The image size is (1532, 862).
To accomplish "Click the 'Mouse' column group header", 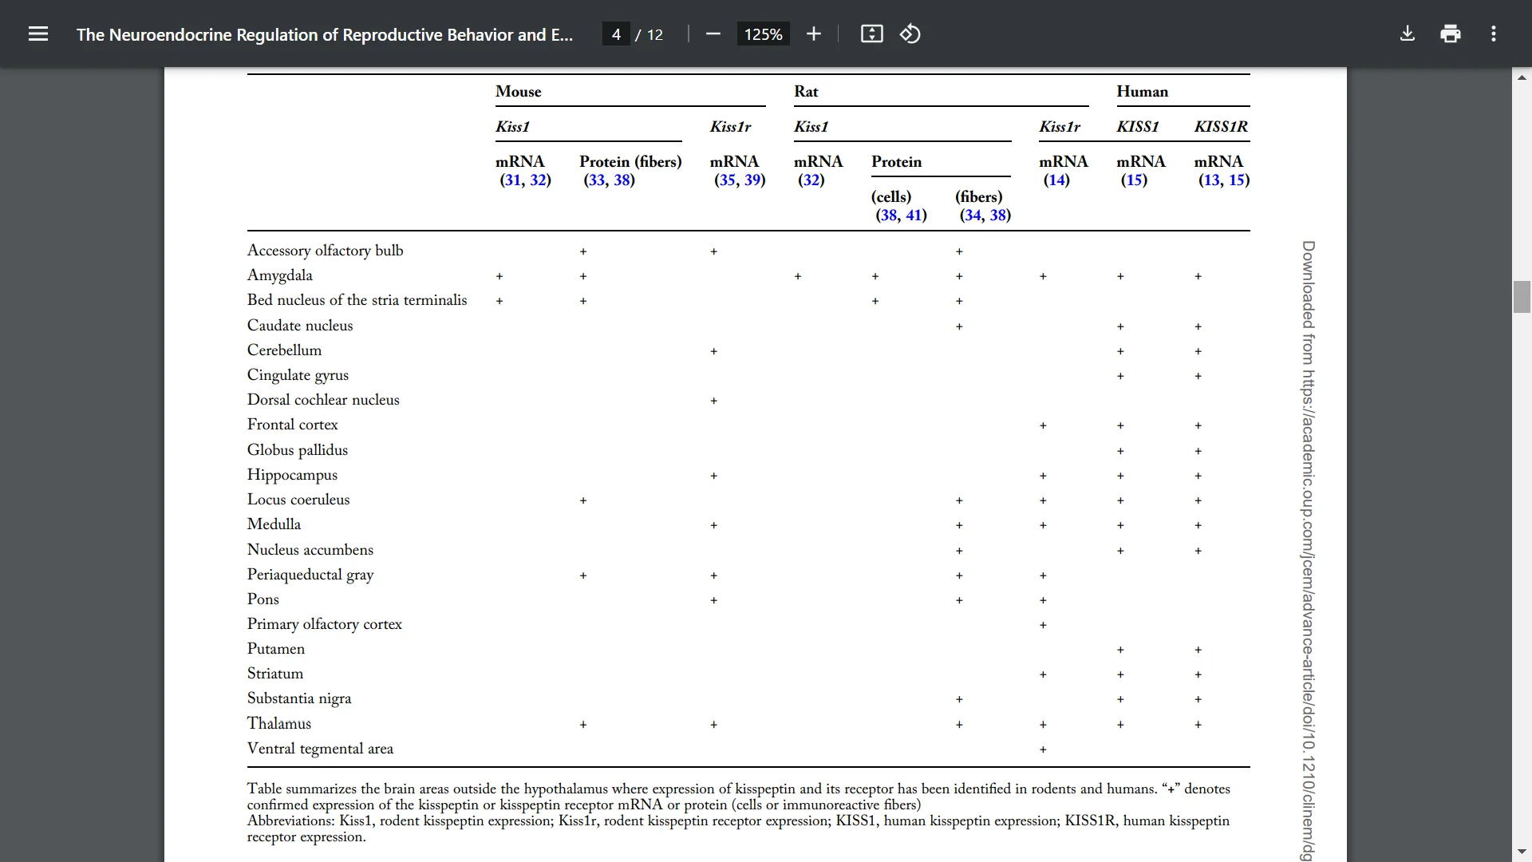I will pyautogui.click(x=518, y=91).
